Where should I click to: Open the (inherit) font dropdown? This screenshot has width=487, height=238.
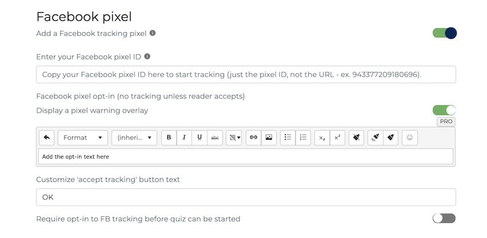(x=134, y=137)
